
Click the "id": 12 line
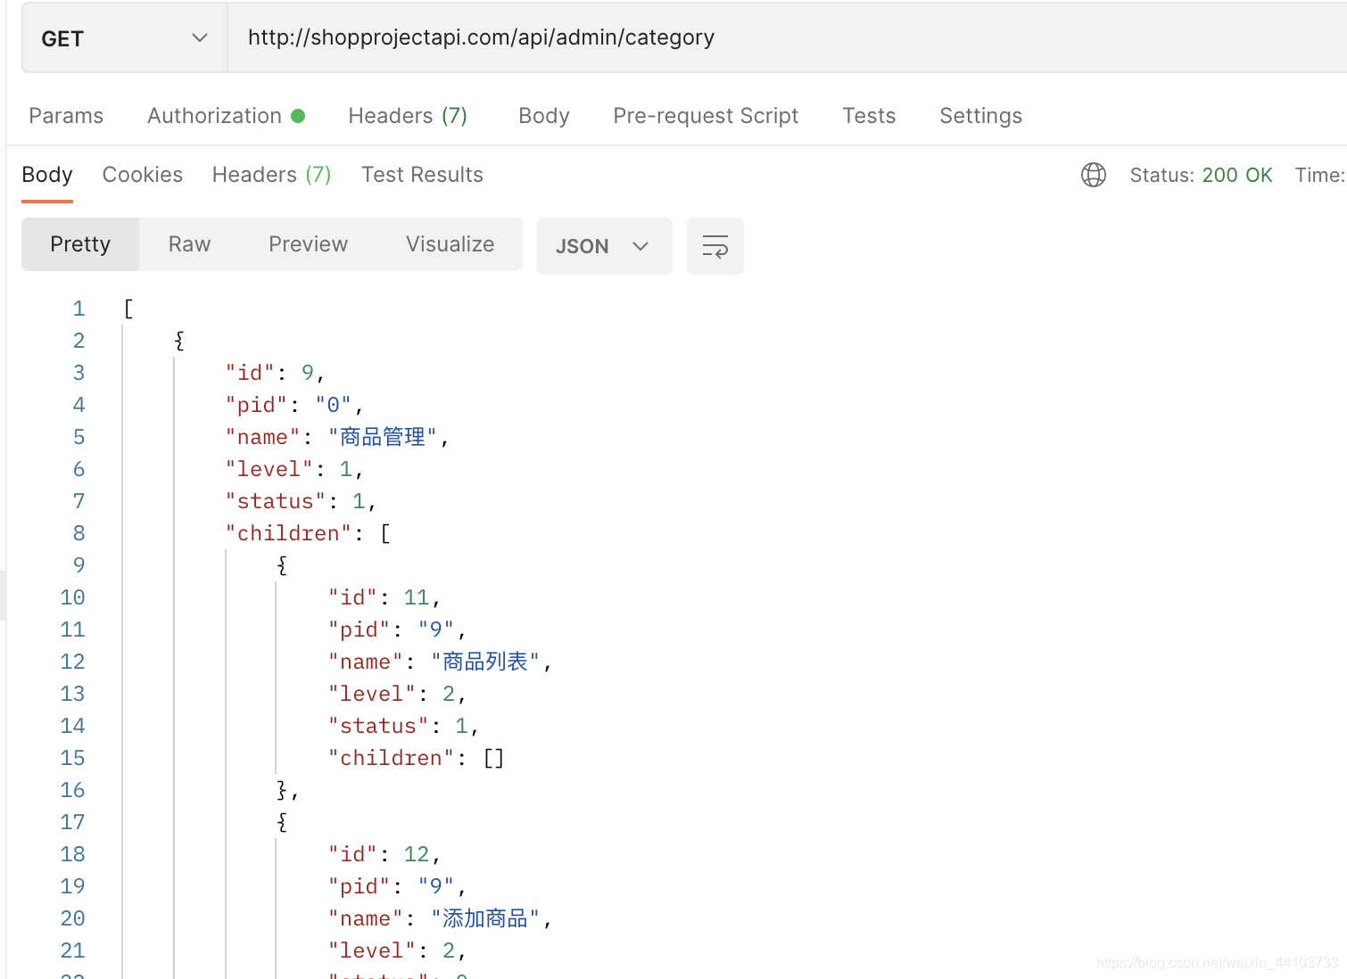point(384,854)
